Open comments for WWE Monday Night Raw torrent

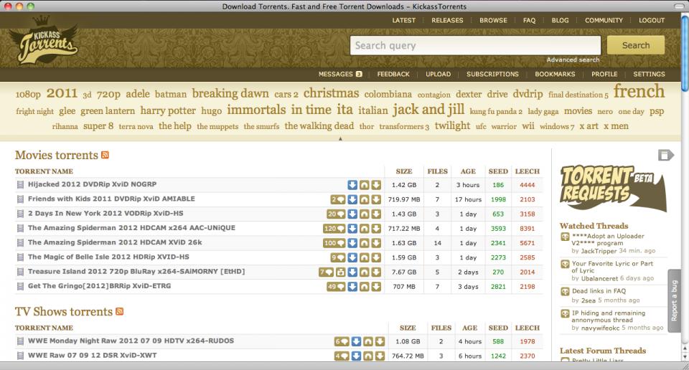point(342,341)
